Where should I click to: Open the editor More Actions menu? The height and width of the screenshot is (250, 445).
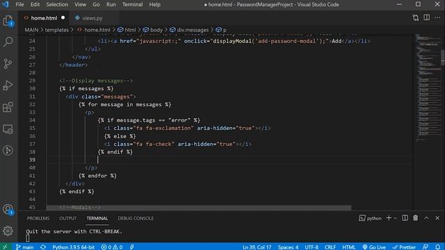click(437, 17)
